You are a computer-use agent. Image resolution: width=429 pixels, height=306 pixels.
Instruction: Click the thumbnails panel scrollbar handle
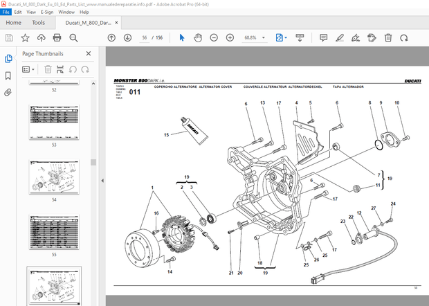93,162
